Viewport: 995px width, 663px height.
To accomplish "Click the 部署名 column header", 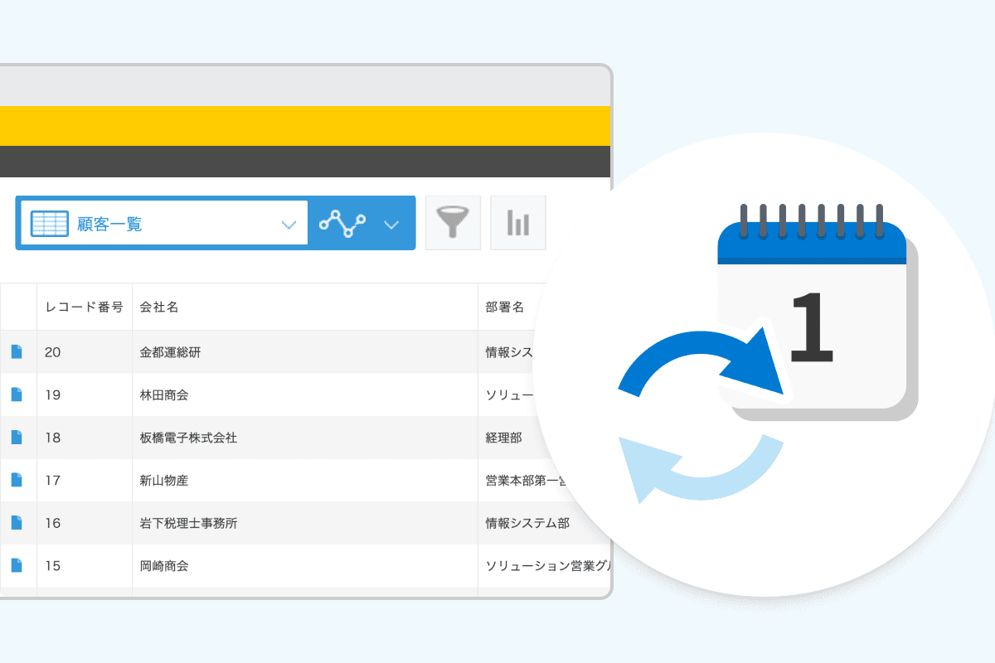I will (504, 307).
